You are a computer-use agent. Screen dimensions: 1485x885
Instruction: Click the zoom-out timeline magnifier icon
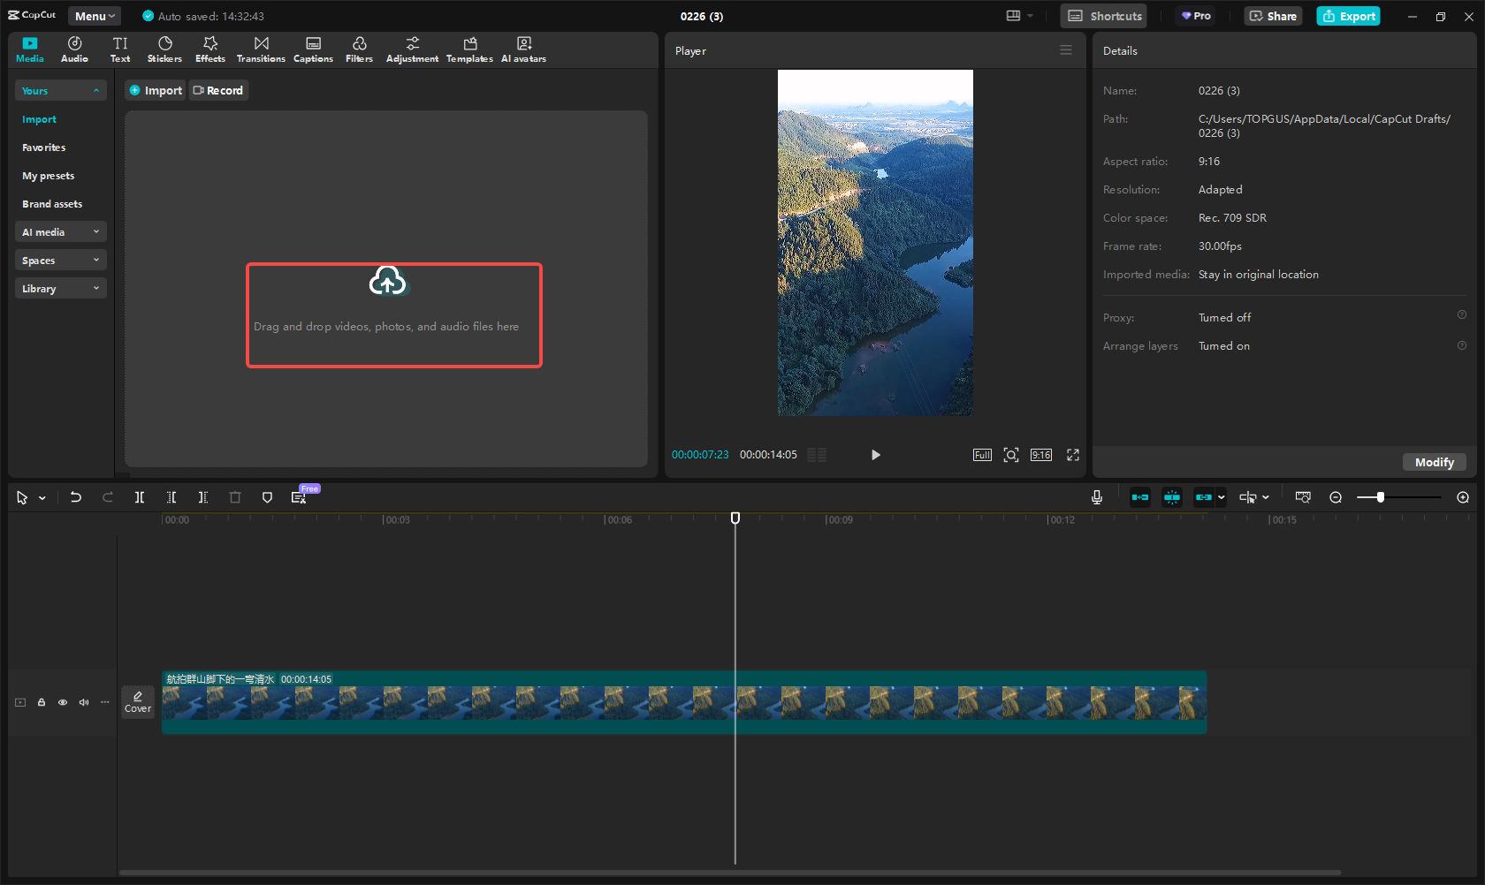click(x=1336, y=497)
